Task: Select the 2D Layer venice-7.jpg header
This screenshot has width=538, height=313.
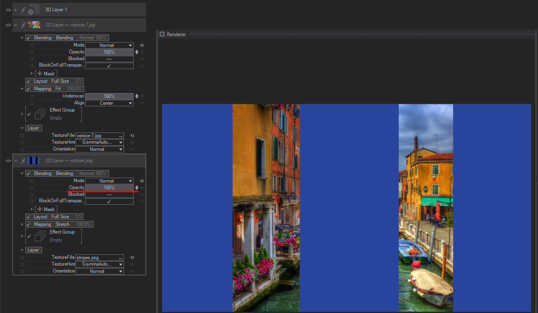Action: pos(70,25)
